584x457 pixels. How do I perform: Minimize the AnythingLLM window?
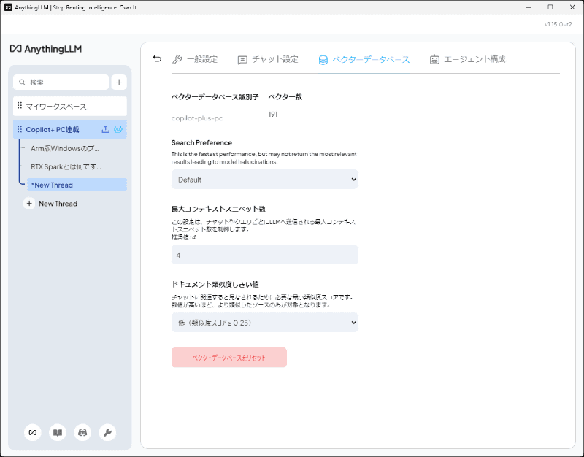coord(529,7)
